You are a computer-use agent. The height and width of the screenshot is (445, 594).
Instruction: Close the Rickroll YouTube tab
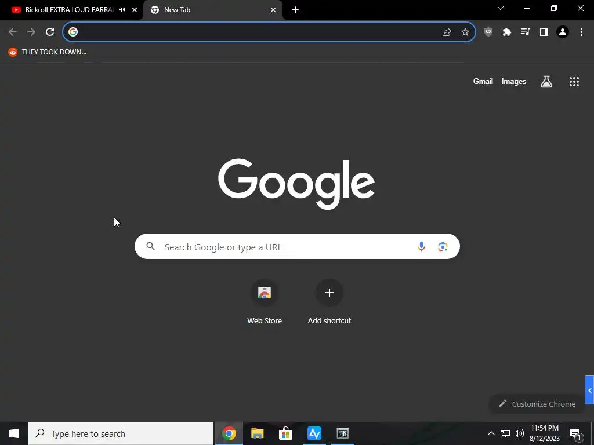tap(135, 10)
